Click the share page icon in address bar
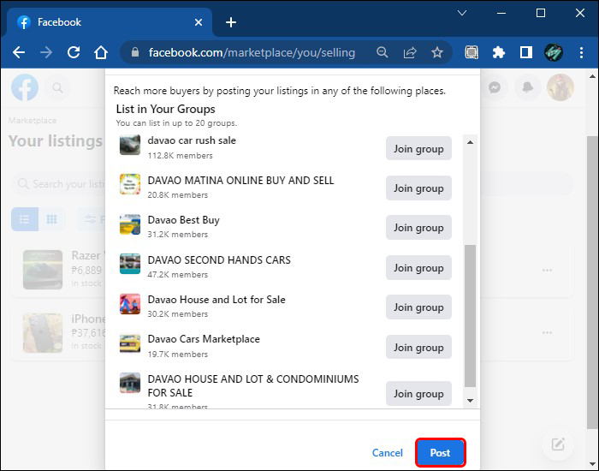599x471 pixels. [410, 52]
